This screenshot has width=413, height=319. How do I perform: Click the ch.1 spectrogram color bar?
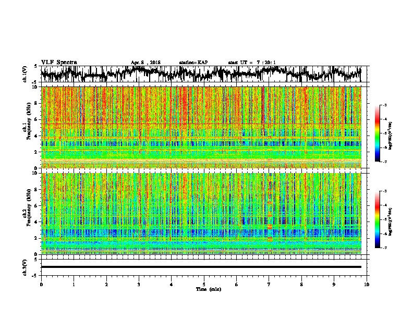(377, 133)
